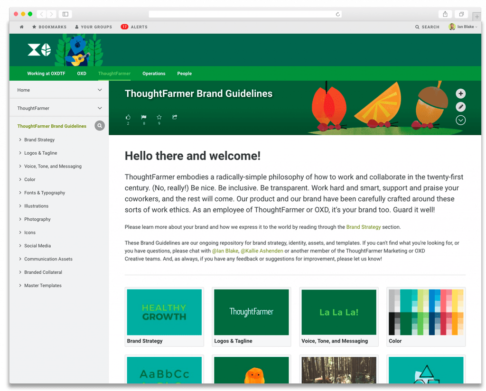
Task: Click the plus icon to add page
Action: 460,93
